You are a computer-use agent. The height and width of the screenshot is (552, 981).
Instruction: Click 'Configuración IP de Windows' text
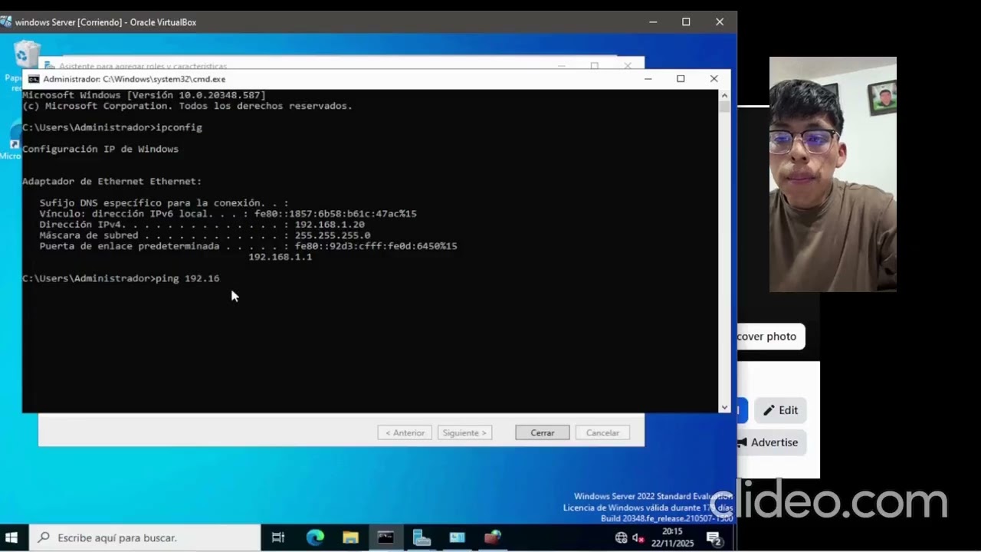tap(100, 149)
